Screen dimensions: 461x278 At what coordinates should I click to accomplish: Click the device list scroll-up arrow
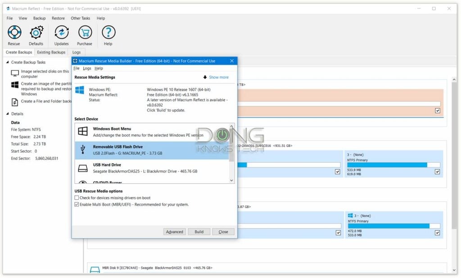[x=232, y=126]
